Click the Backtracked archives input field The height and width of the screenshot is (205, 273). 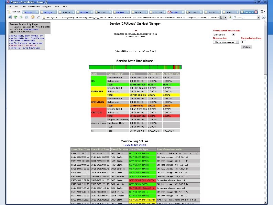(x=243, y=42)
